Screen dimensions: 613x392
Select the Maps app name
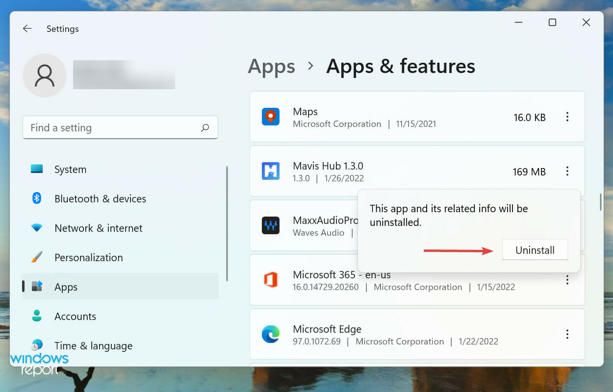pos(305,112)
